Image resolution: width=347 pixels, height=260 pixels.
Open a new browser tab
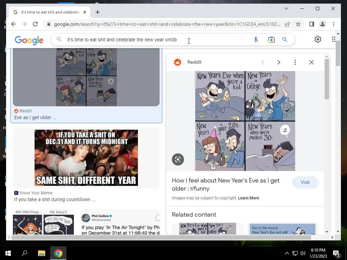coord(98,12)
